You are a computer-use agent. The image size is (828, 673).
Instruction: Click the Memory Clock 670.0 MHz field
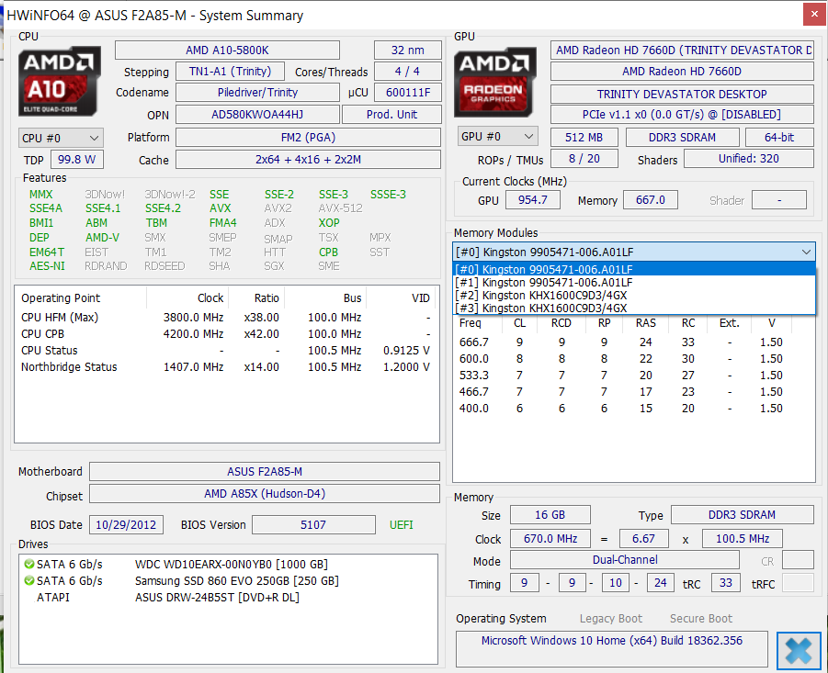pos(550,539)
